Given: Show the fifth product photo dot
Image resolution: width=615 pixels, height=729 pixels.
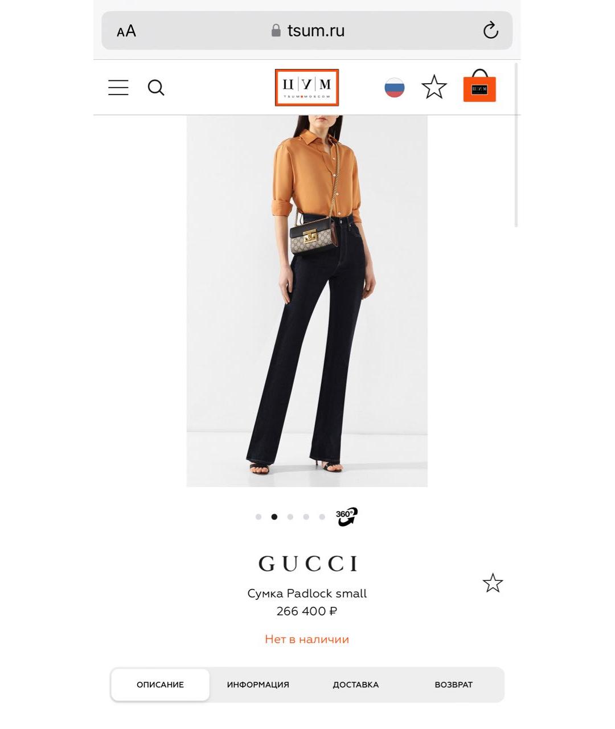Looking at the screenshot, I should tap(322, 517).
